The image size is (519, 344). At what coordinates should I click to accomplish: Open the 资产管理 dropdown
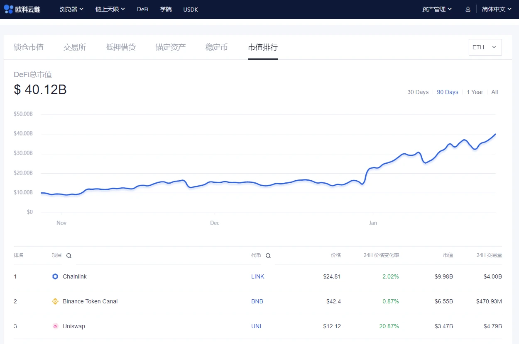(x=437, y=9)
